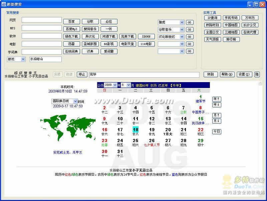
Task: Click the 必应 search button
Action: click(109, 22)
